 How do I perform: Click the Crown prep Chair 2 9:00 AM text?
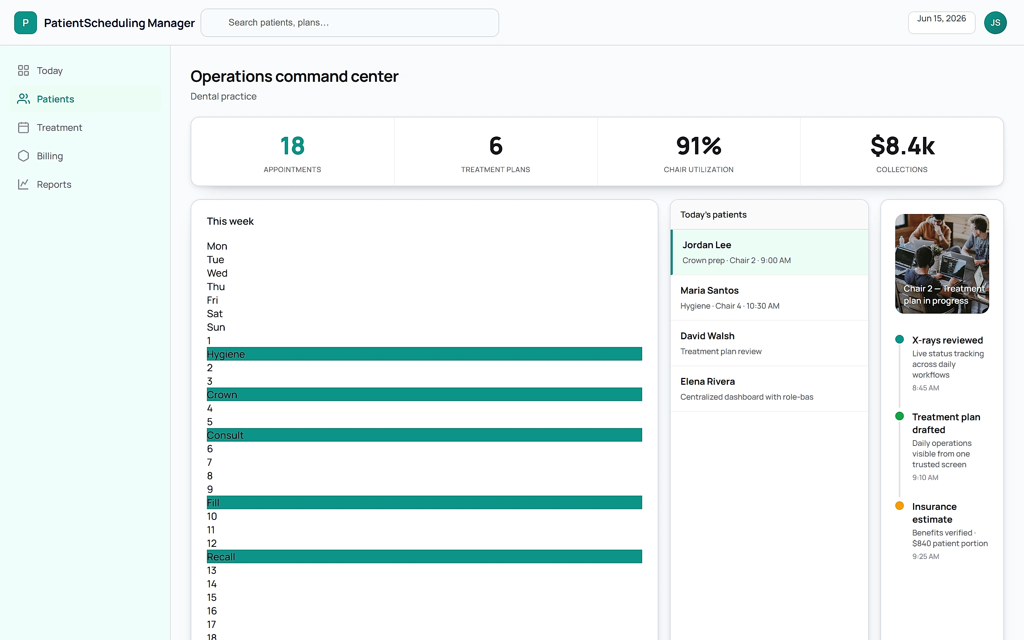pyautogui.click(x=736, y=261)
